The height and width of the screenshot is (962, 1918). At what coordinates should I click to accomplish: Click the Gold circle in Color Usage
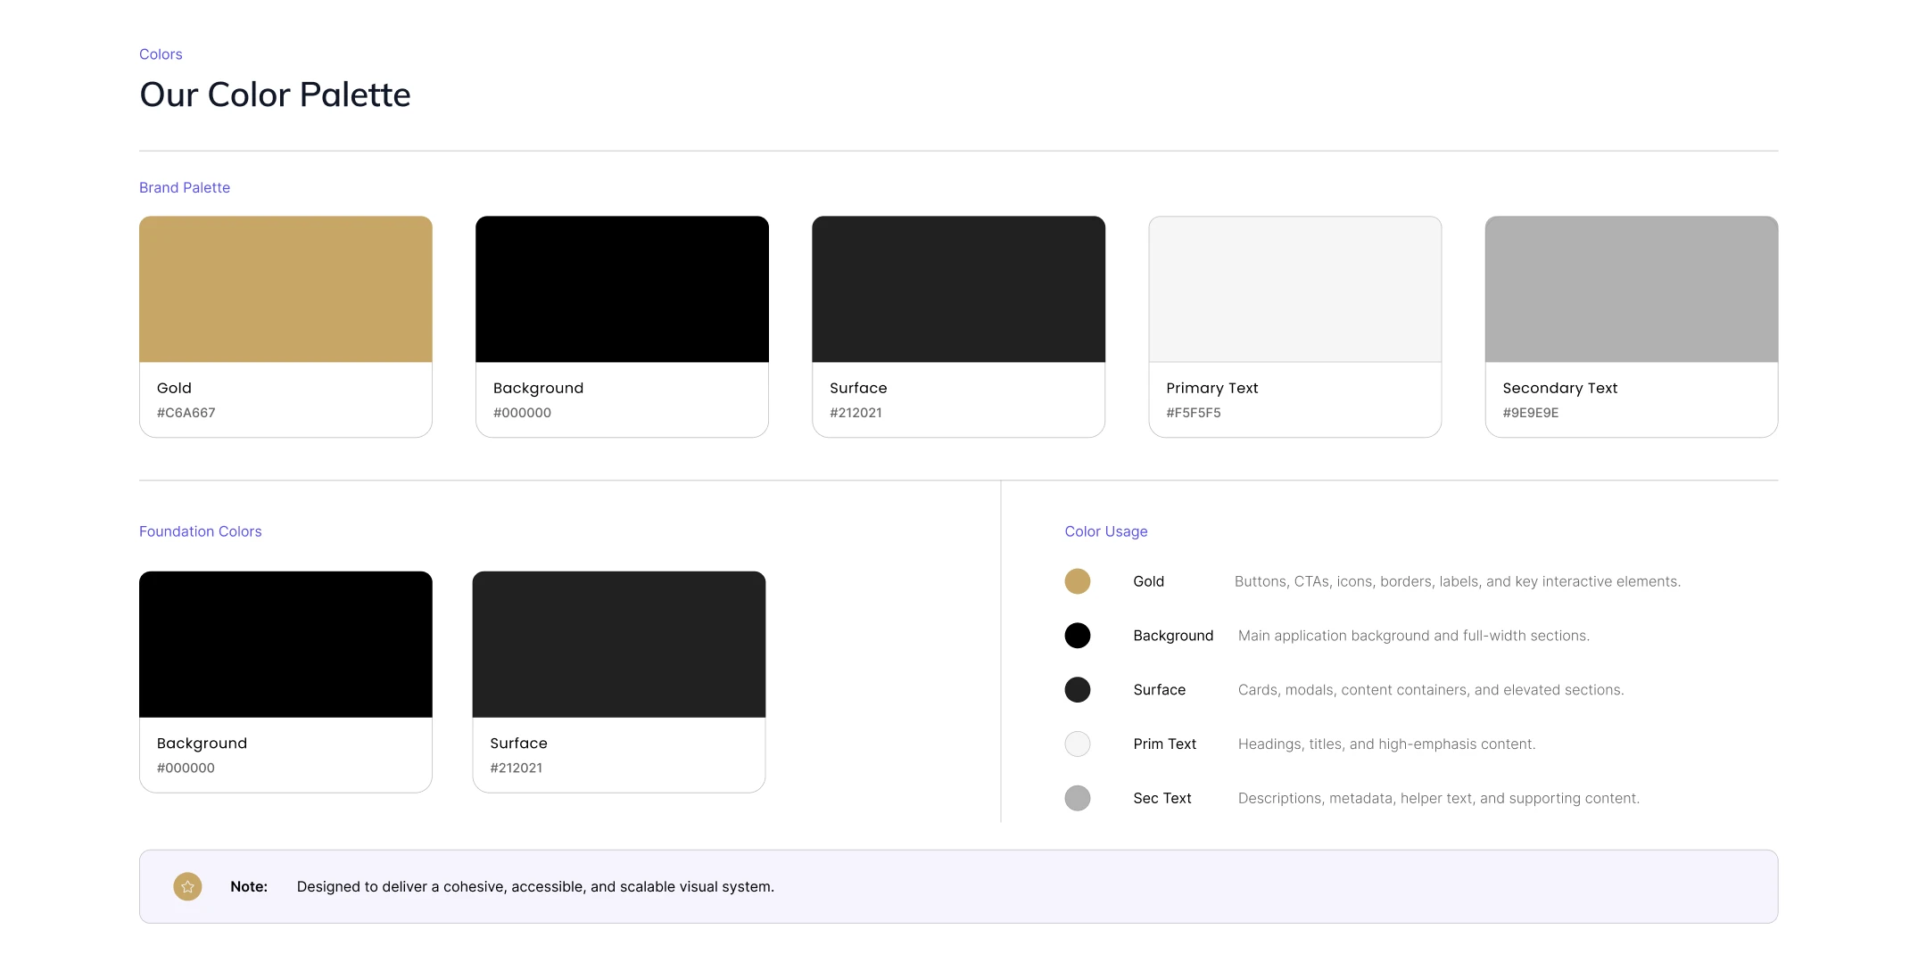pyautogui.click(x=1078, y=581)
